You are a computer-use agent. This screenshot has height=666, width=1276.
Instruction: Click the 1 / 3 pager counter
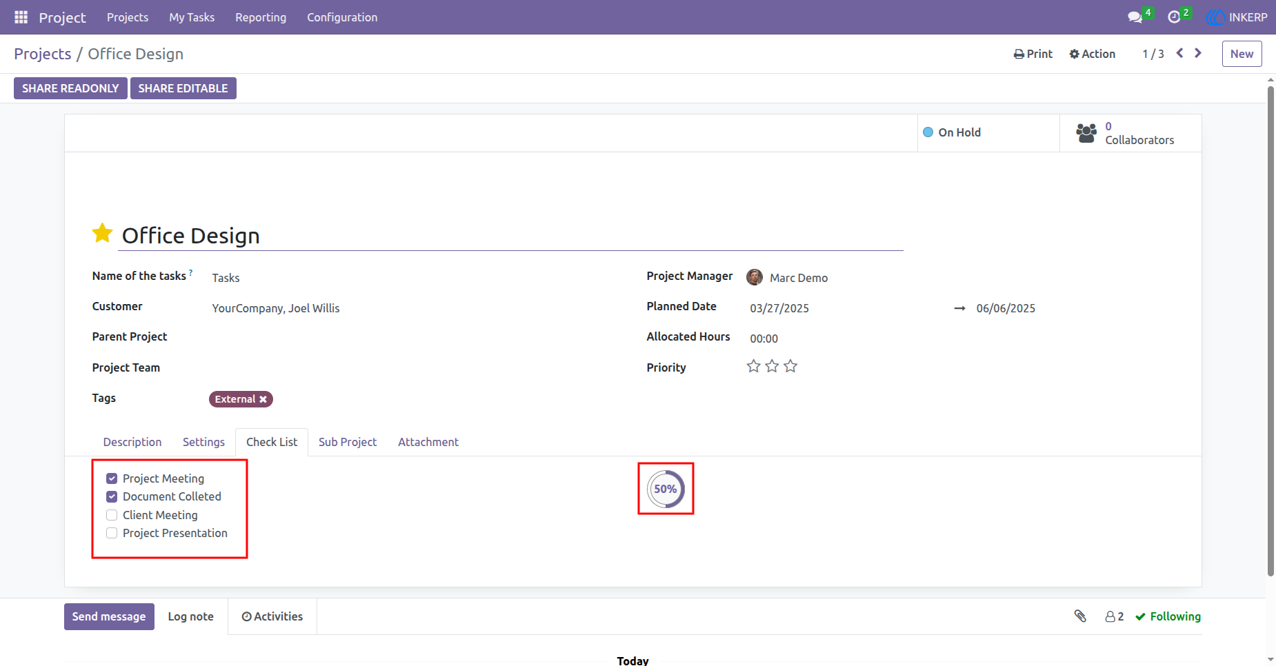(x=1153, y=54)
